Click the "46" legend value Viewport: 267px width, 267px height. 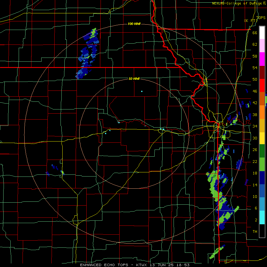(255, 91)
